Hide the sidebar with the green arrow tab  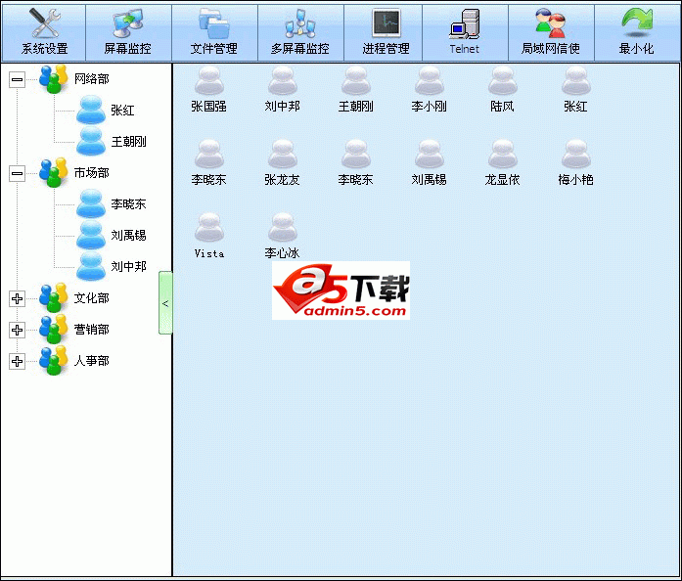point(165,303)
